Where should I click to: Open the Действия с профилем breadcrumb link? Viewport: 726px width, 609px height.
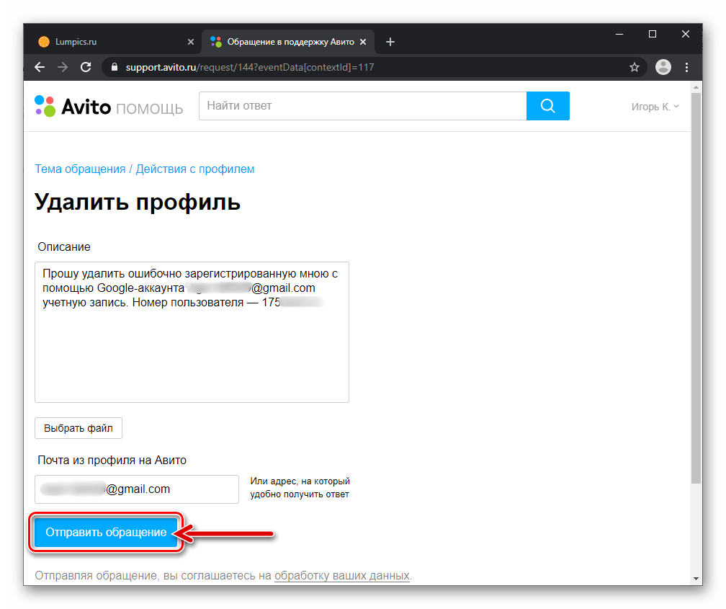[x=195, y=169]
